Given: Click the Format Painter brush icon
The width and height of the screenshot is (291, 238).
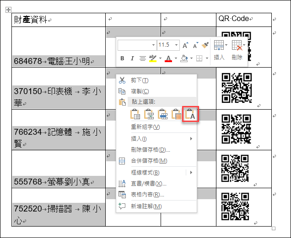Looking at the screenshot, I should 205,45.
